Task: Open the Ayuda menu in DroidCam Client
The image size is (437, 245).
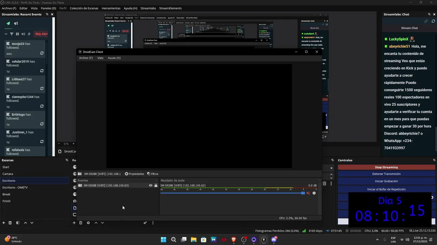Action: [114, 58]
